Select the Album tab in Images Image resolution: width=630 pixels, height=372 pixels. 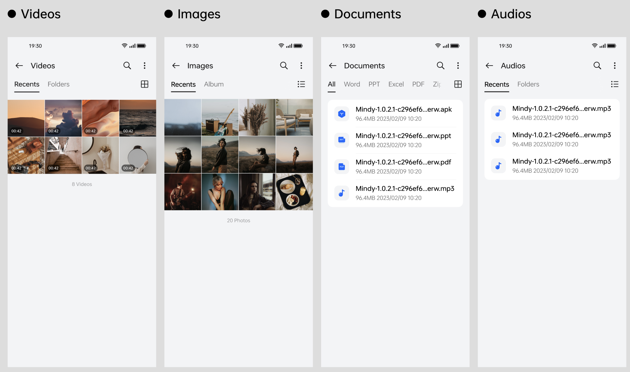pyautogui.click(x=214, y=84)
